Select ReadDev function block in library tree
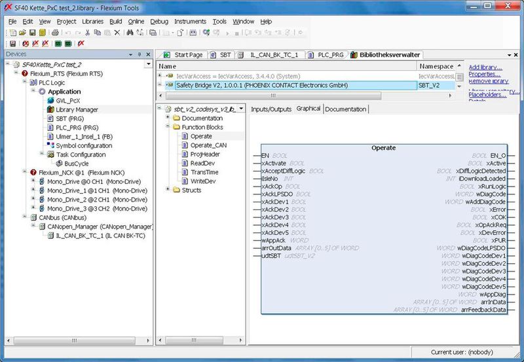The image size is (524, 362). pos(202,163)
